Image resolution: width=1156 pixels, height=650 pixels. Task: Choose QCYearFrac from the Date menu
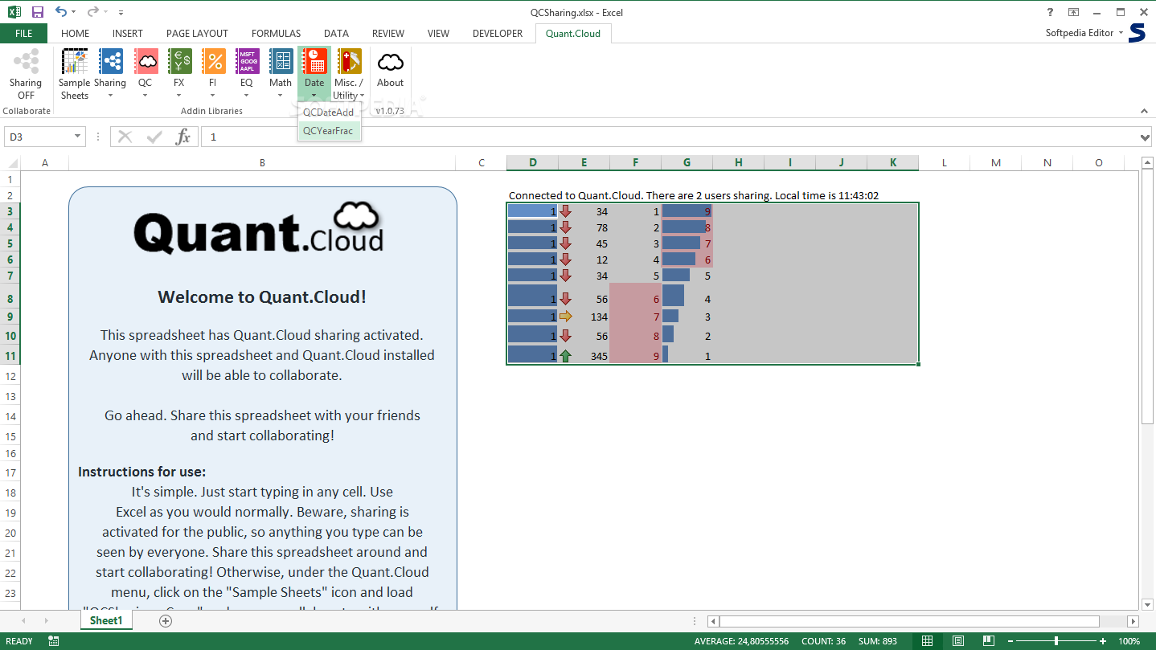(329, 131)
